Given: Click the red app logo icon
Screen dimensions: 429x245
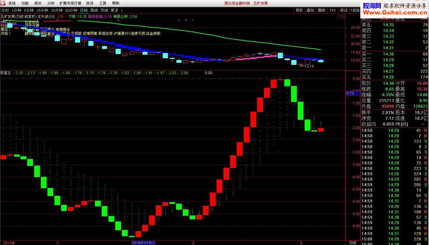Looking at the screenshot, I should (3, 3).
